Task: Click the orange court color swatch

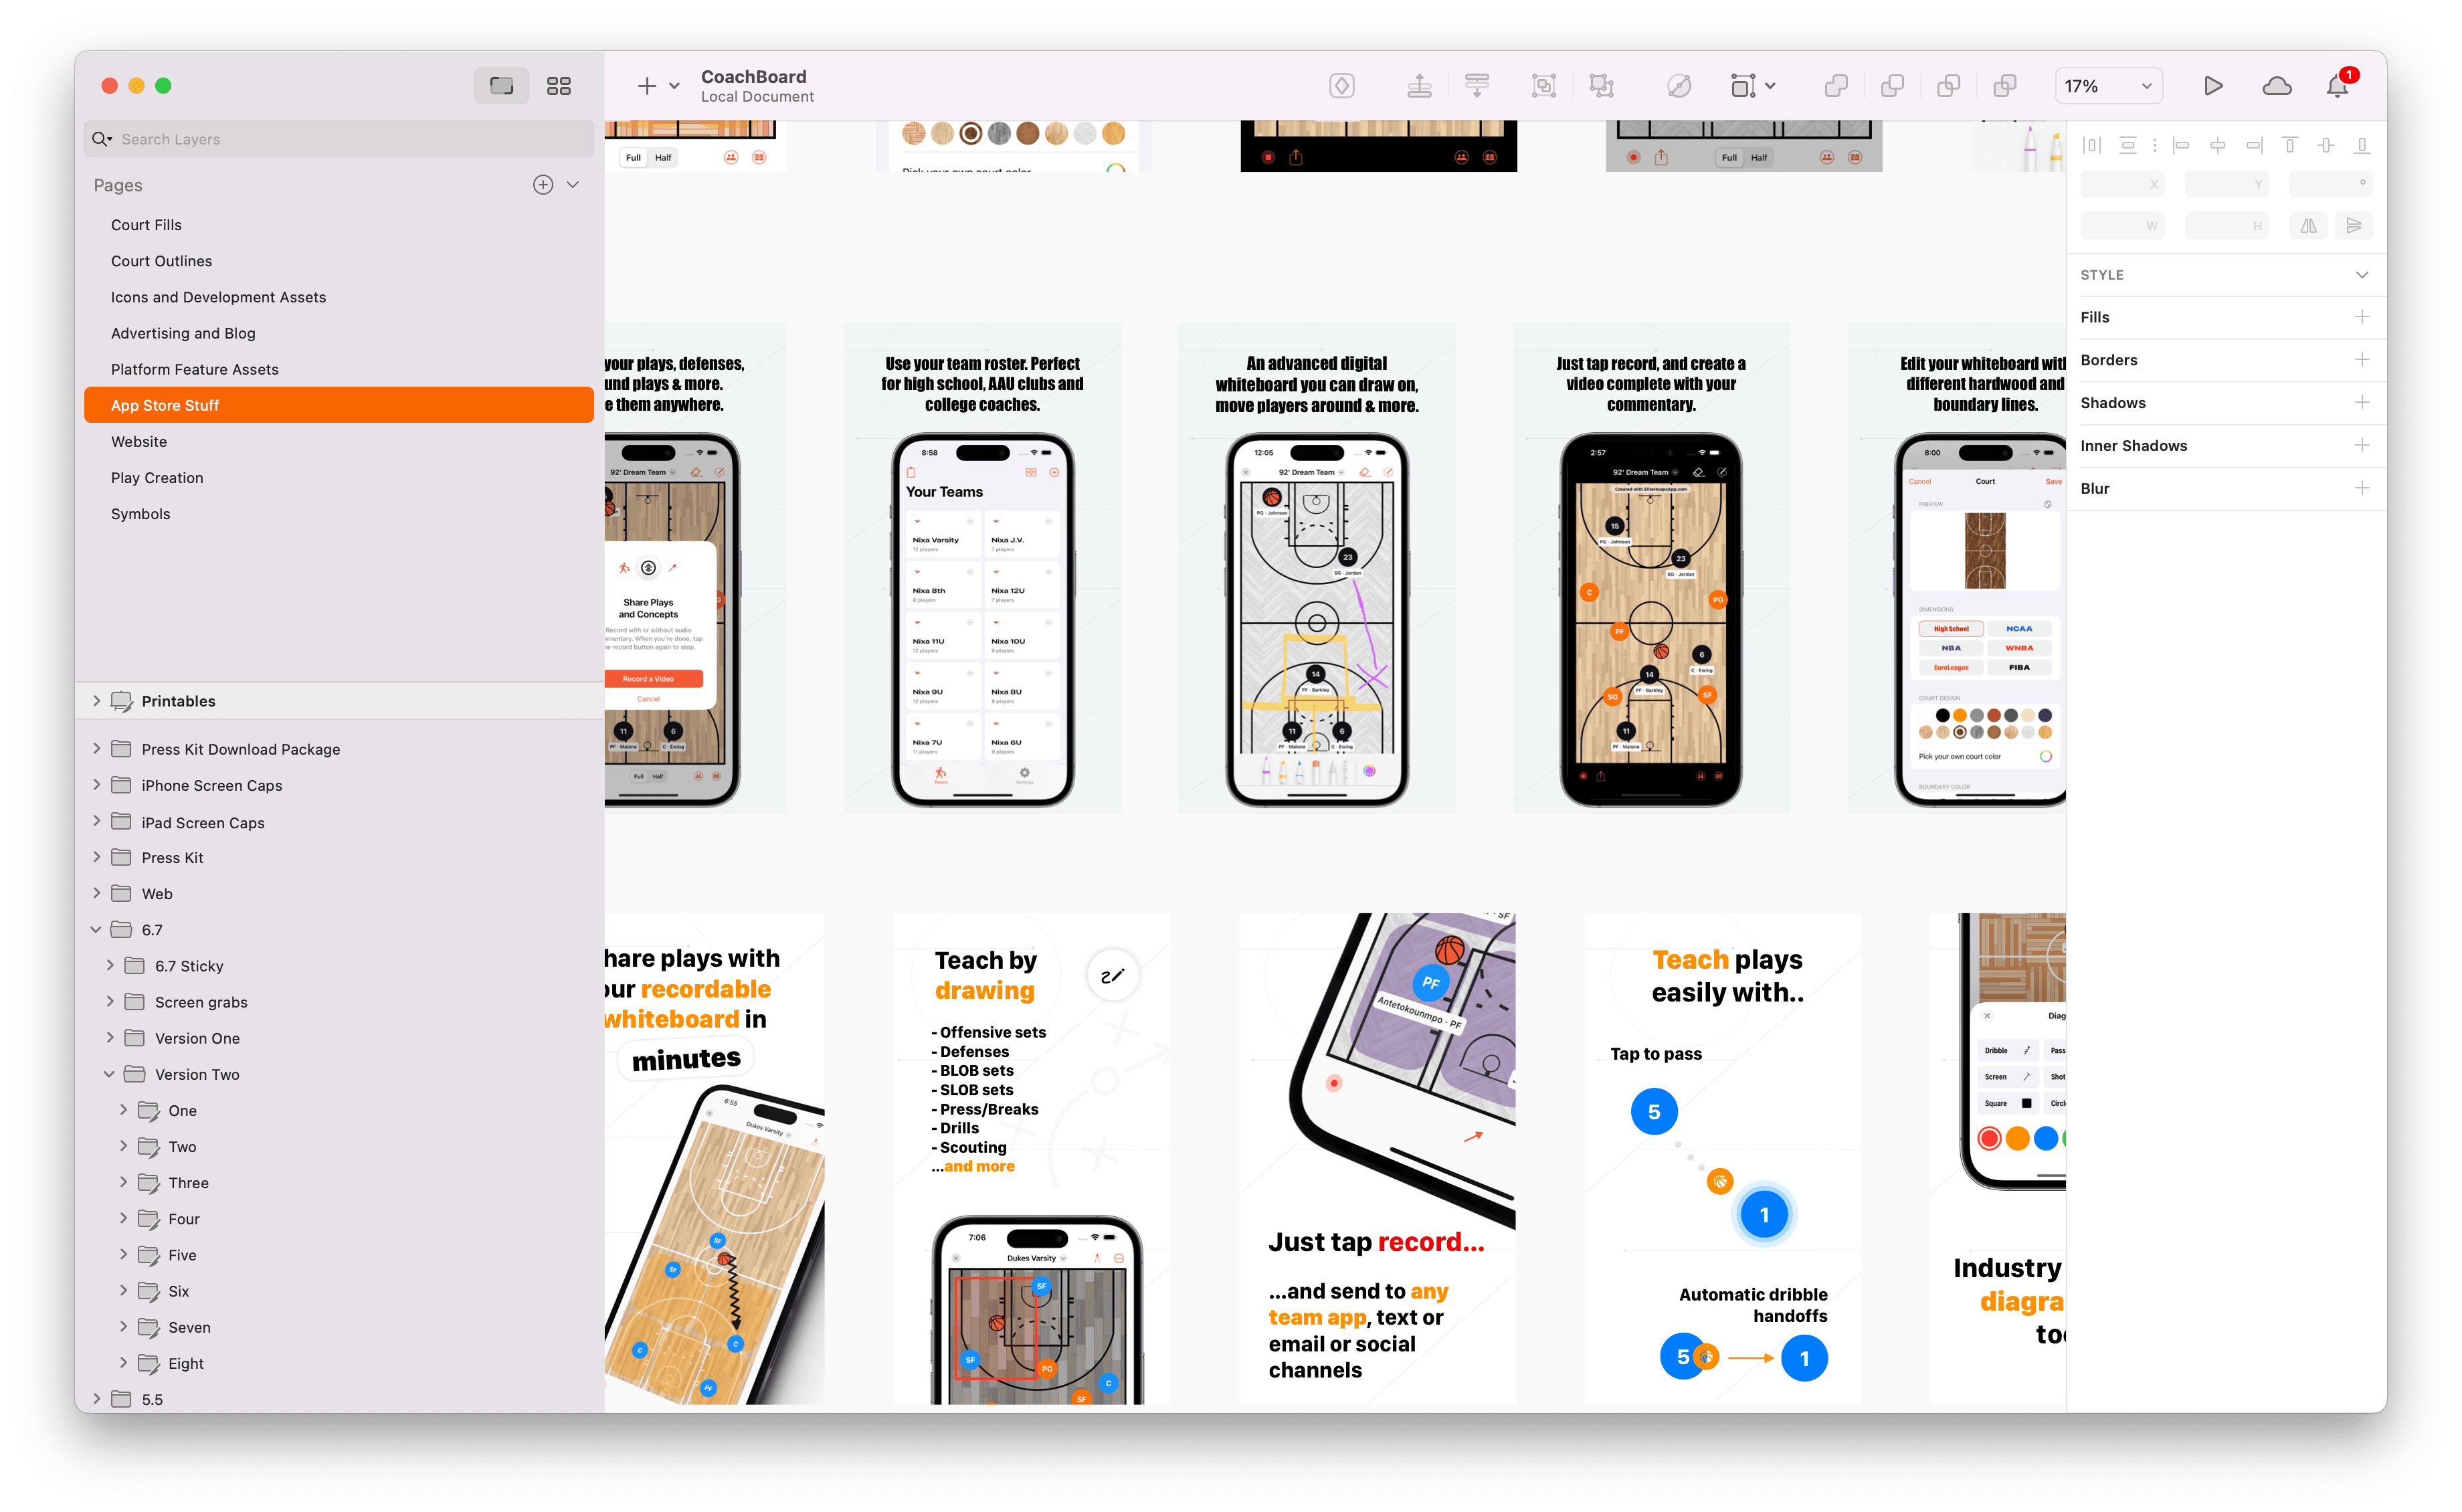Action: tap(1959, 717)
